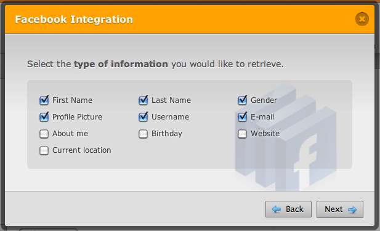Viewport: 380px width, 231px height.
Task: Click the Facebook Integration title text
Action: 74,19
